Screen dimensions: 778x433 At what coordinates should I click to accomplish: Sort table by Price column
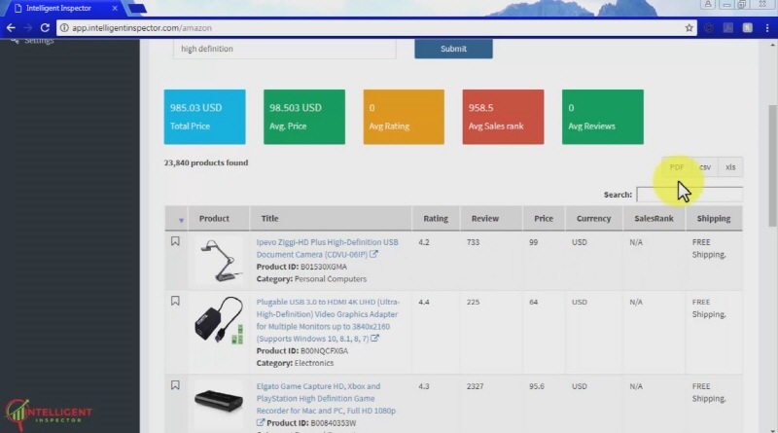544,219
